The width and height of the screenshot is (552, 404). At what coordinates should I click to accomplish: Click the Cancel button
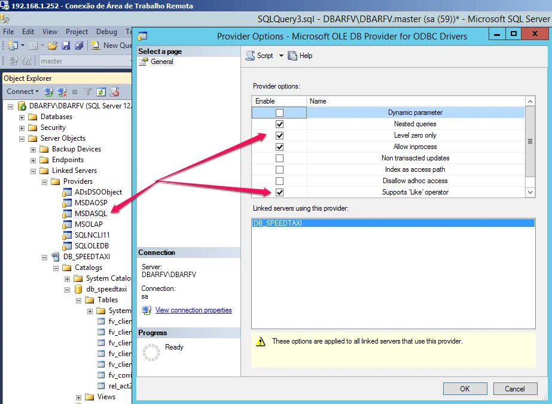coord(515,389)
